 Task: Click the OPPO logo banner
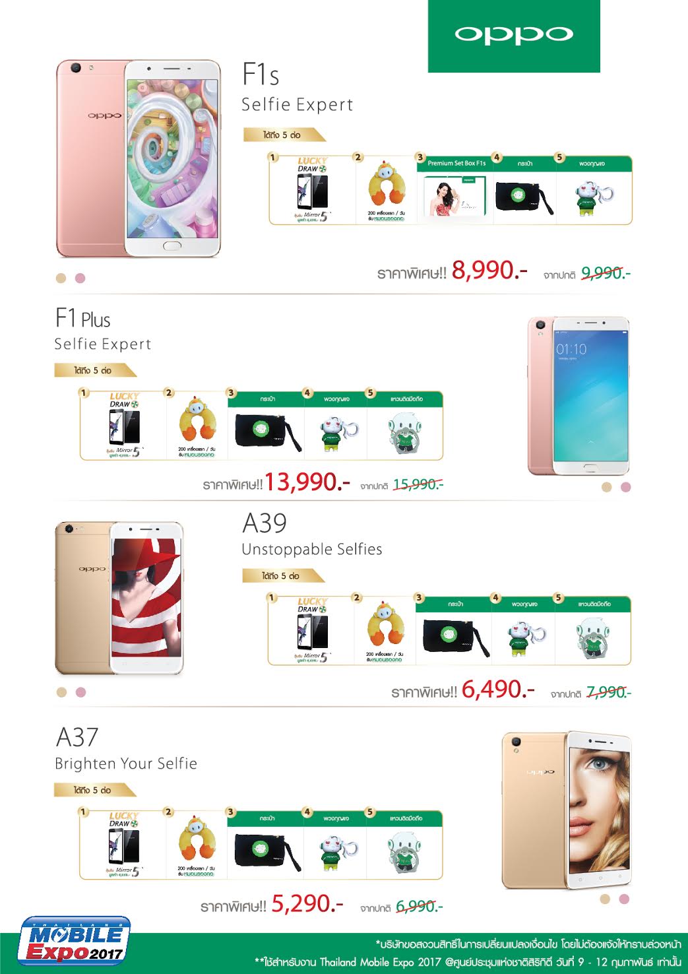pyautogui.click(x=514, y=36)
